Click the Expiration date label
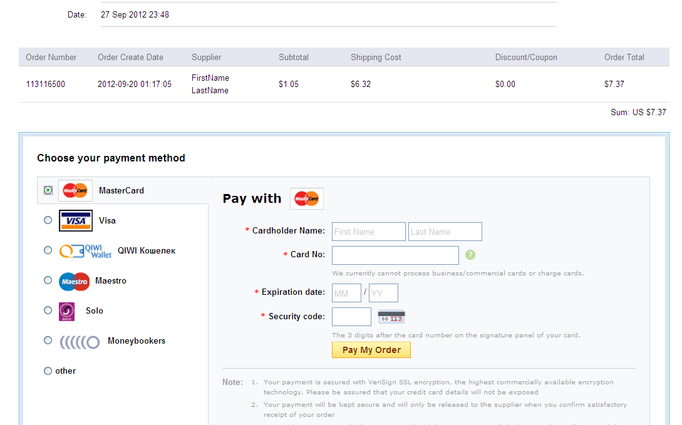 (x=293, y=292)
